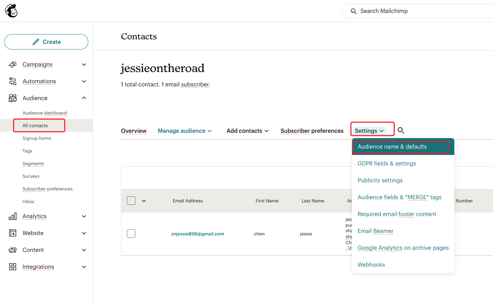This screenshot has width=493, height=305.
Task: Select Required email footer content
Action: click(x=403, y=214)
